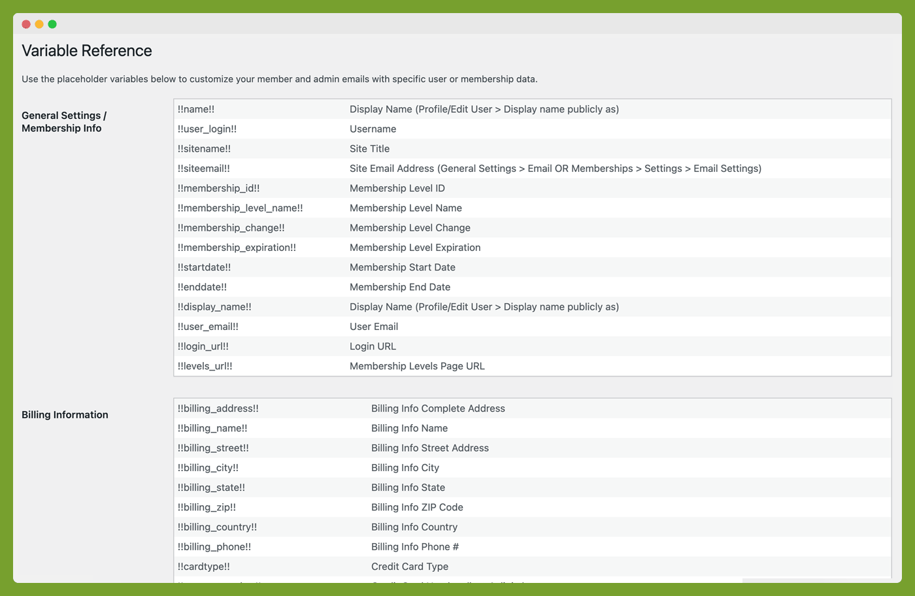Select the !!display_name!! variable
Screen dimensions: 915x596
pyautogui.click(x=214, y=306)
